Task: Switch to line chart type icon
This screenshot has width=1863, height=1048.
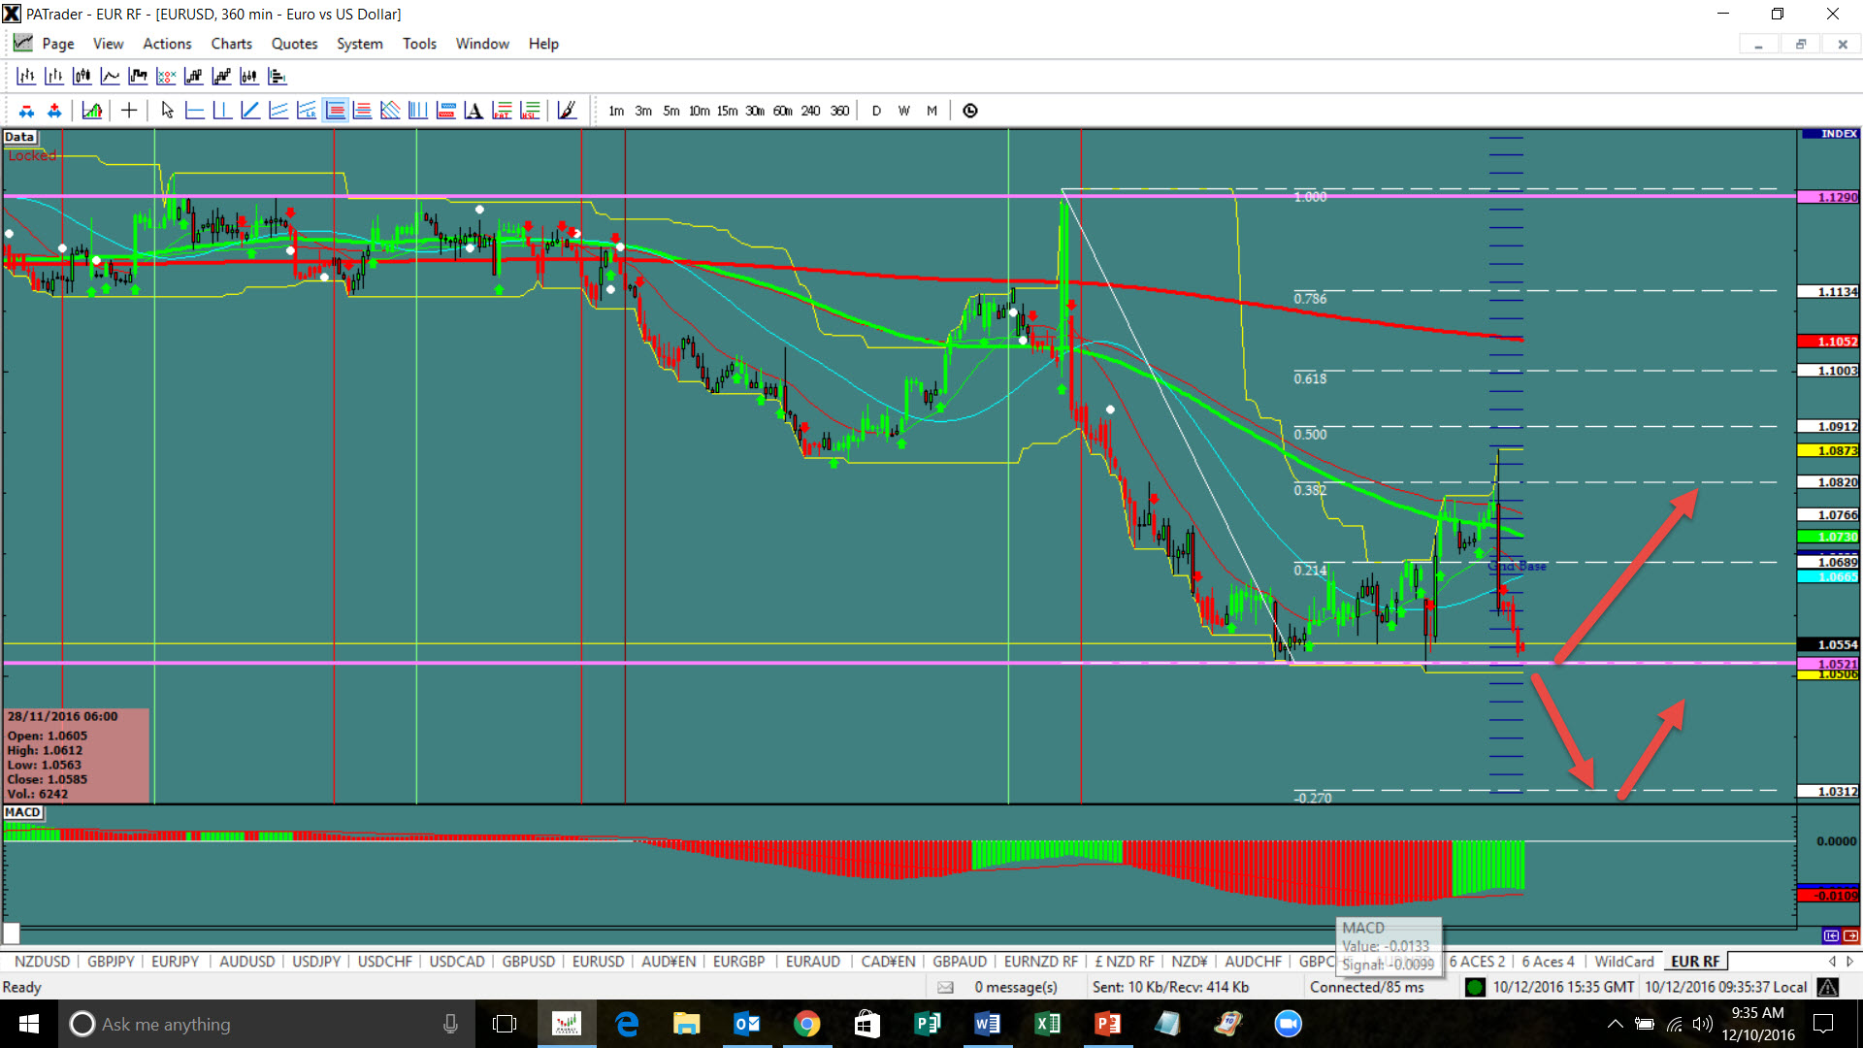Action: click(x=111, y=76)
